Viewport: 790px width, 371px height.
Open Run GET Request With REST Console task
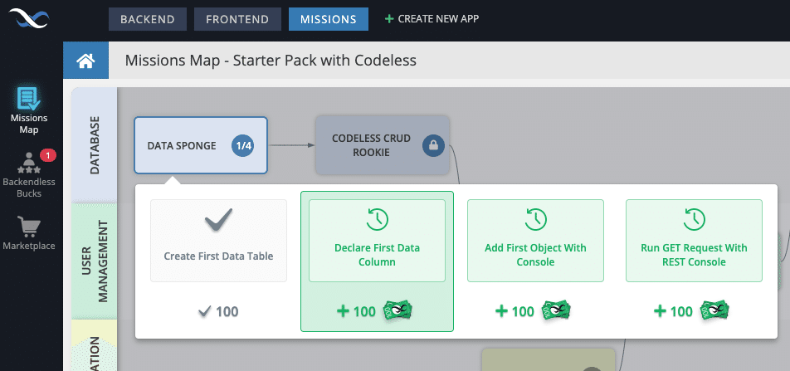pyautogui.click(x=694, y=241)
